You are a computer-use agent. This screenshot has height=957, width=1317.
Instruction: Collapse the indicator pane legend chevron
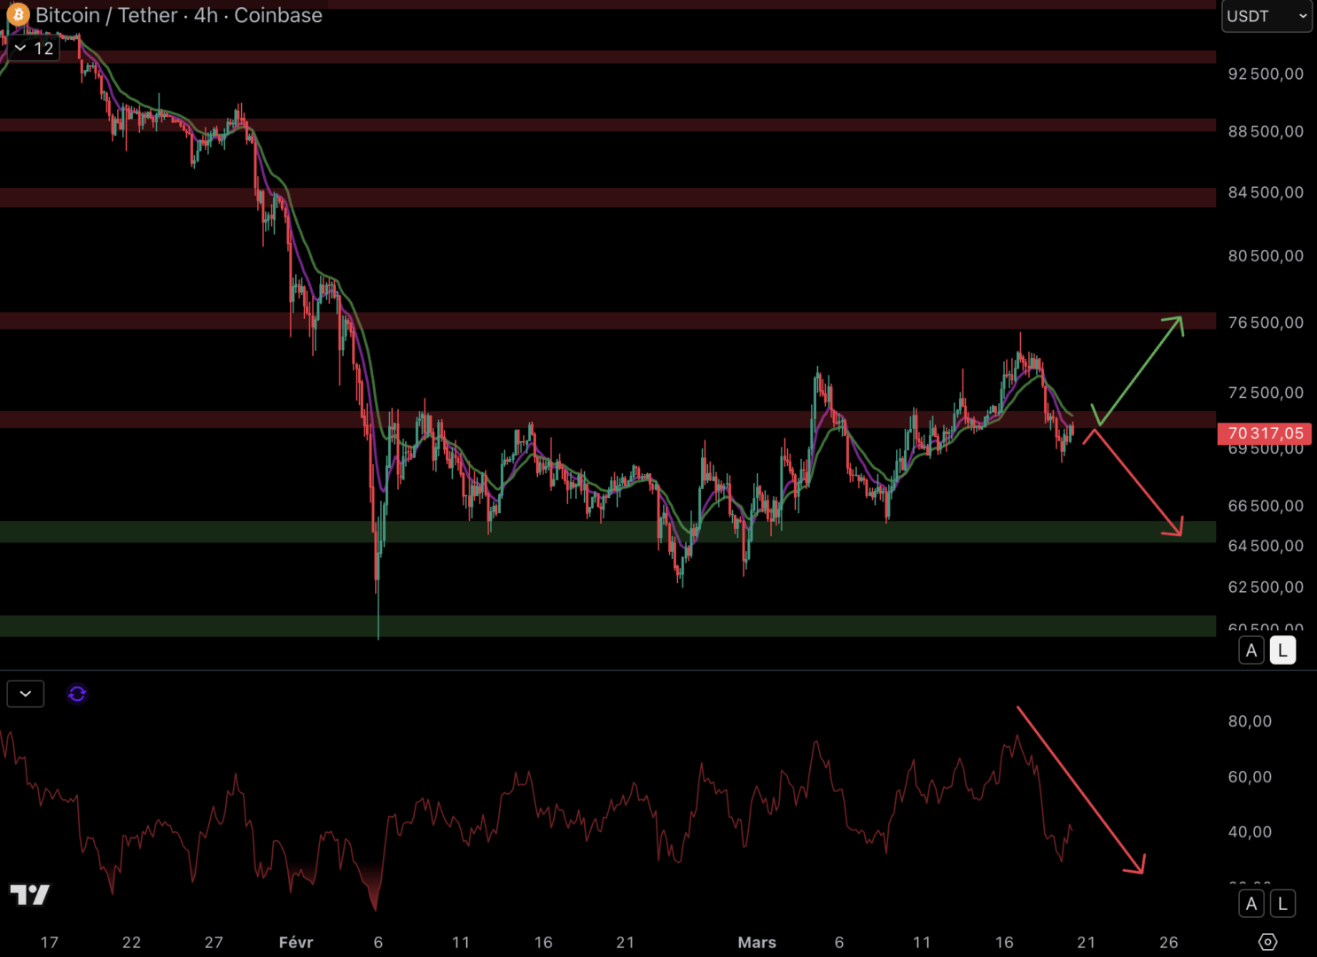(x=26, y=694)
